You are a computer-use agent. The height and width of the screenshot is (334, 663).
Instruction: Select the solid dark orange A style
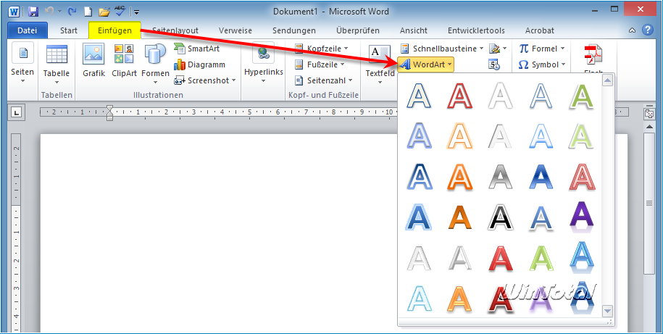459,217
